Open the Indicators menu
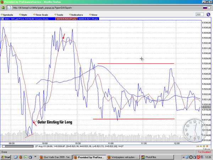The image size is (213, 160). pyautogui.click(x=76, y=15)
